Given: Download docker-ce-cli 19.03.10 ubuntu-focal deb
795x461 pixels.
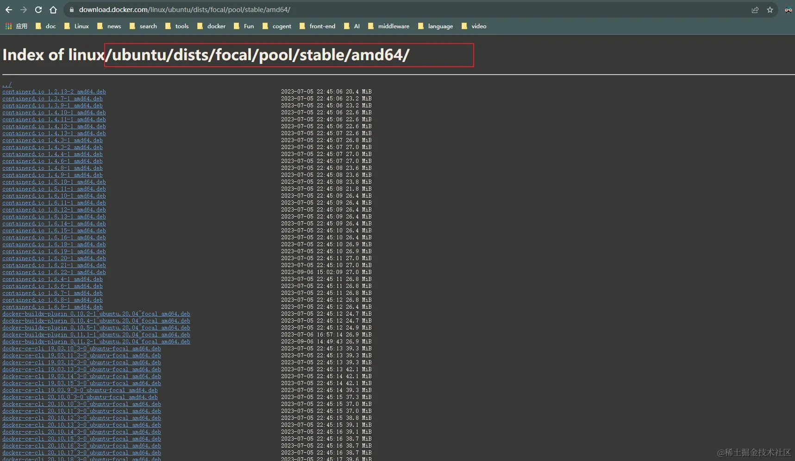Looking at the screenshot, I should (81, 349).
